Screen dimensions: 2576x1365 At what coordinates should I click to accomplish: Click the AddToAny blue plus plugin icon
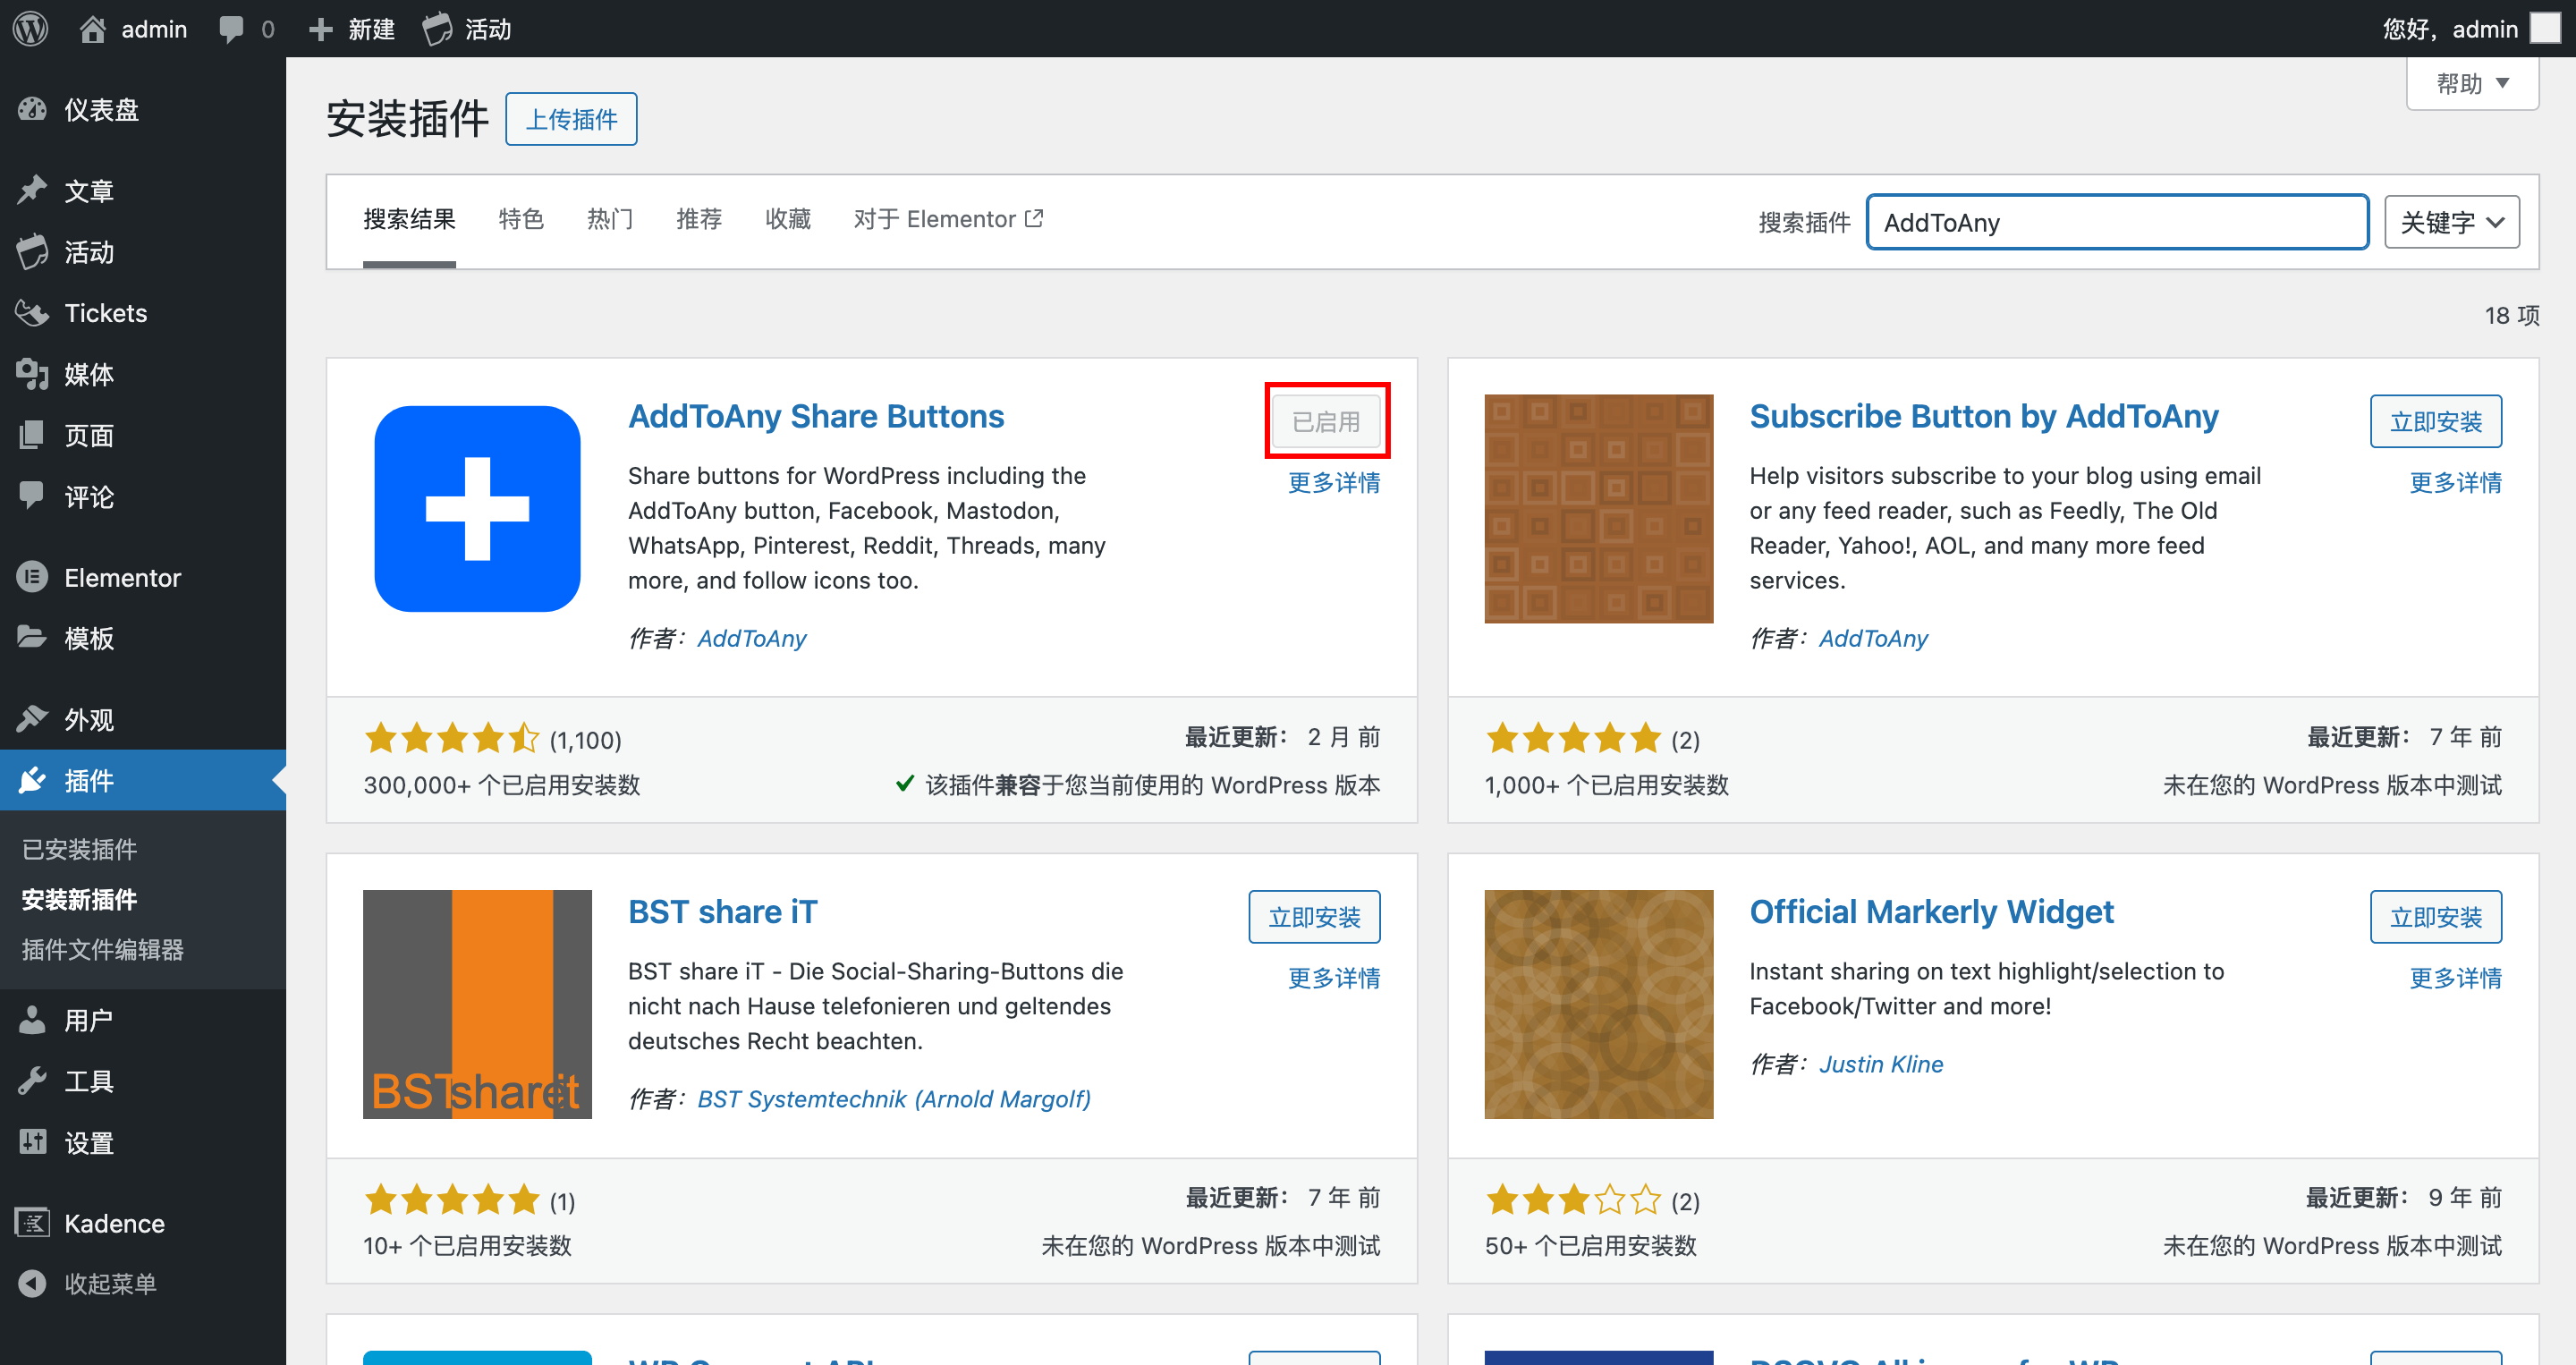[x=477, y=508]
